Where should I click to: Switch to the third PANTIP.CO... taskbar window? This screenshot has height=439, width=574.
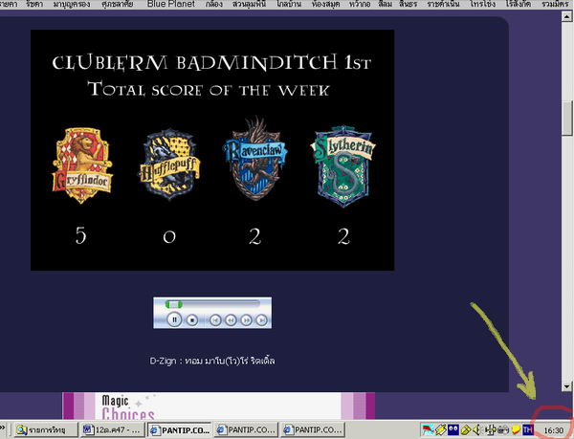(x=313, y=429)
